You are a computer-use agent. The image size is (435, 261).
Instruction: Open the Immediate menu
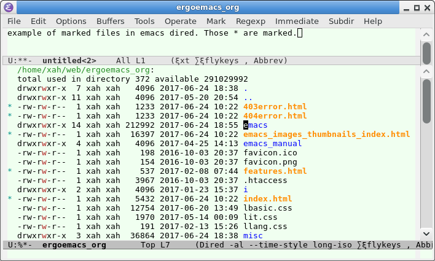[297, 21]
